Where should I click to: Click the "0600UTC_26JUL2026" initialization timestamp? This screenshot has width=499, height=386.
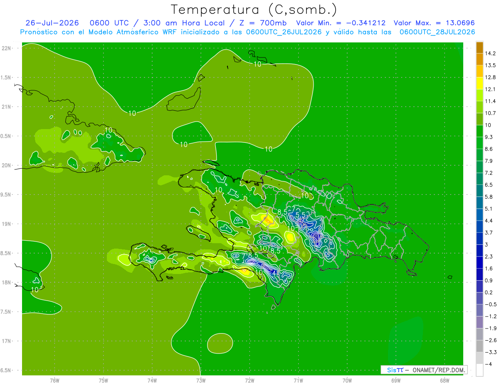coord(284,32)
